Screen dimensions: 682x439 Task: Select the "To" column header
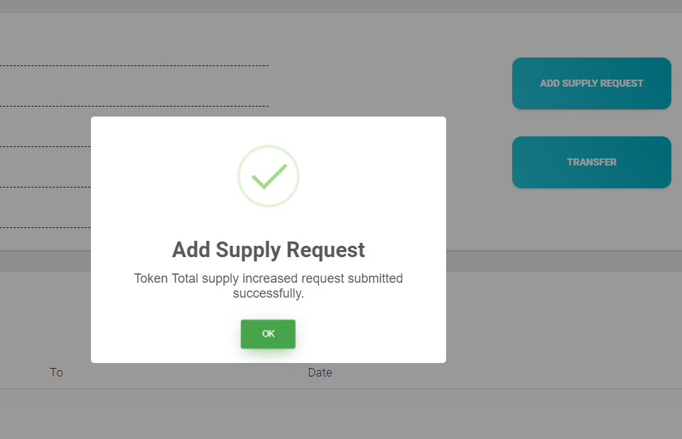56,372
